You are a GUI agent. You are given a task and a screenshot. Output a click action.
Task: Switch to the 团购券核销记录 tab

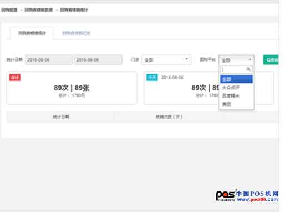coord(76,33)
